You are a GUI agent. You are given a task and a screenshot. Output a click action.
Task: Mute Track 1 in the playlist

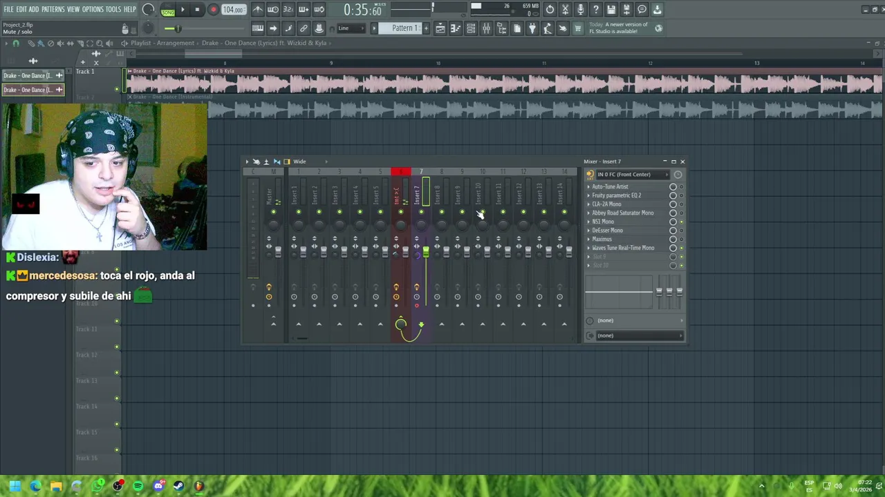click(117, 88)
